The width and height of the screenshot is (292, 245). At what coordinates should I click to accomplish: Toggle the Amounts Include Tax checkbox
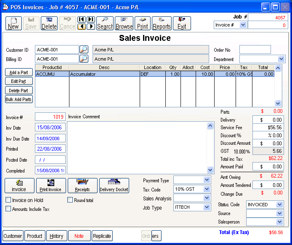pyautogui.click(x=8, y=209)
